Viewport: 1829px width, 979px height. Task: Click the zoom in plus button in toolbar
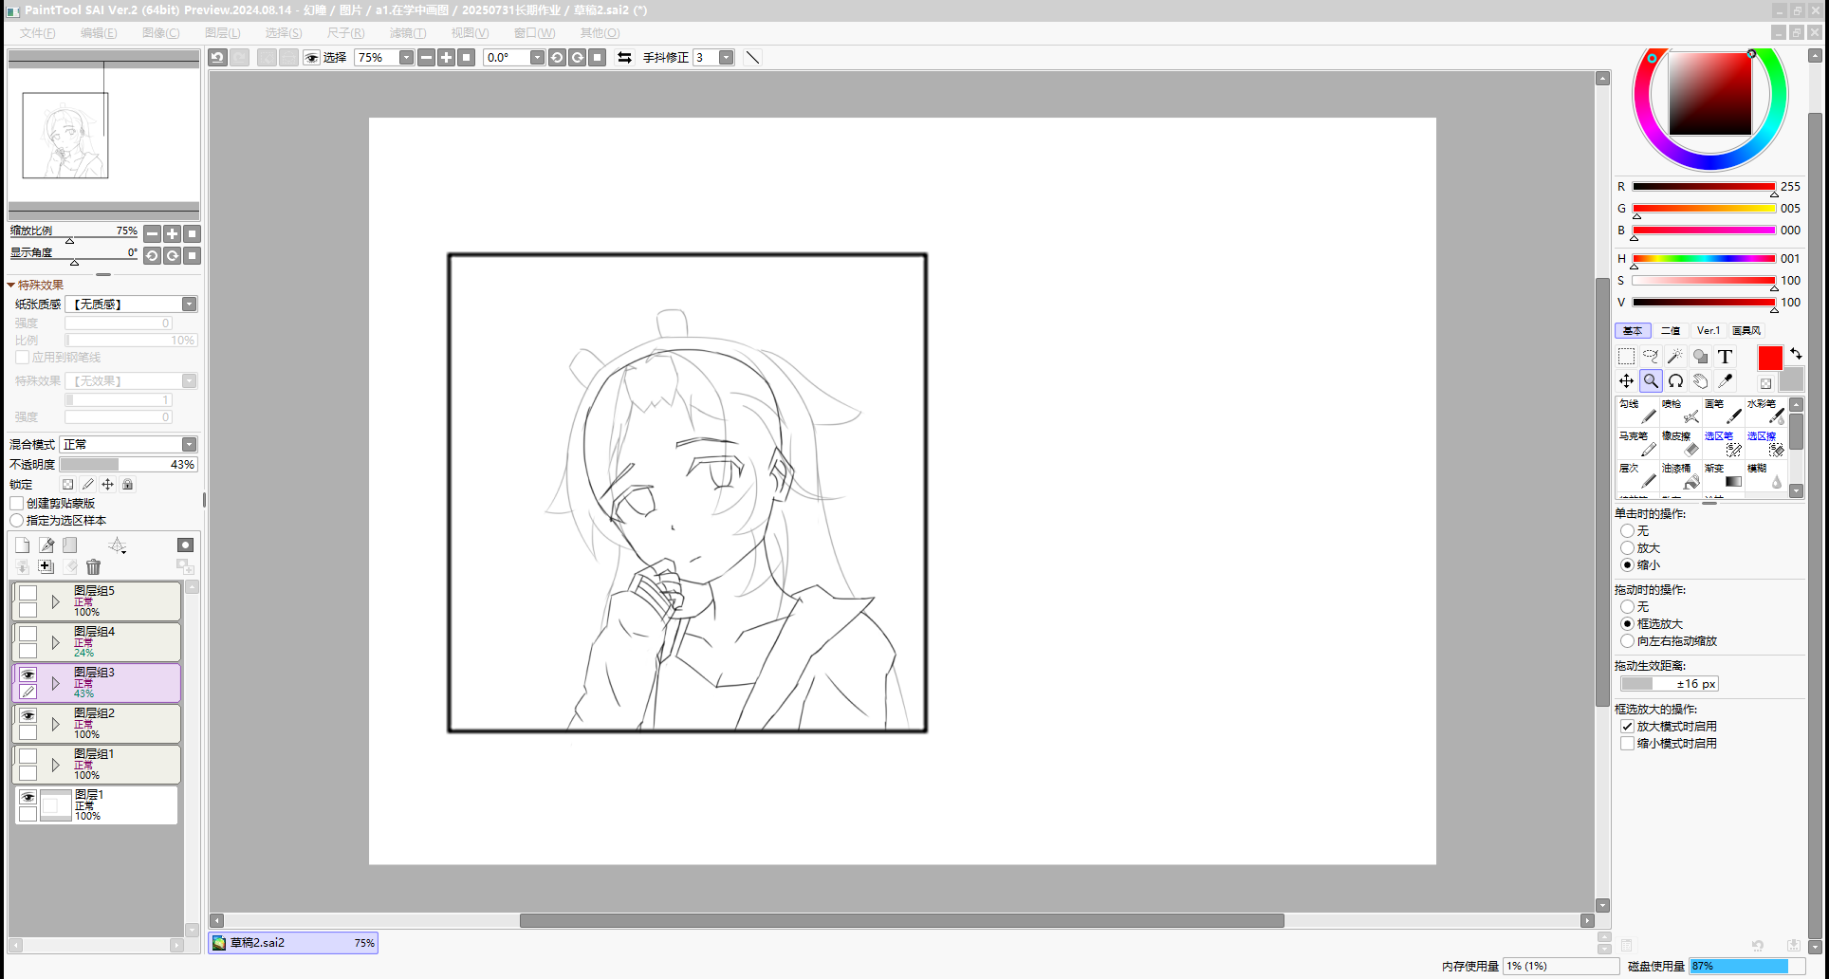[446, 58]
